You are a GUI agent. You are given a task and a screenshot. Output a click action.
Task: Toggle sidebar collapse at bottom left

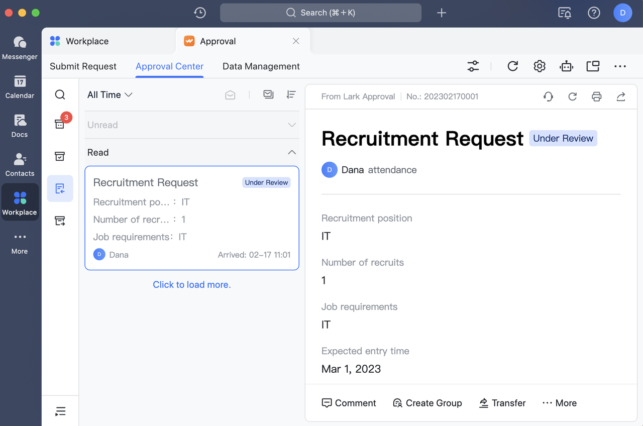(x=60, y=411)
